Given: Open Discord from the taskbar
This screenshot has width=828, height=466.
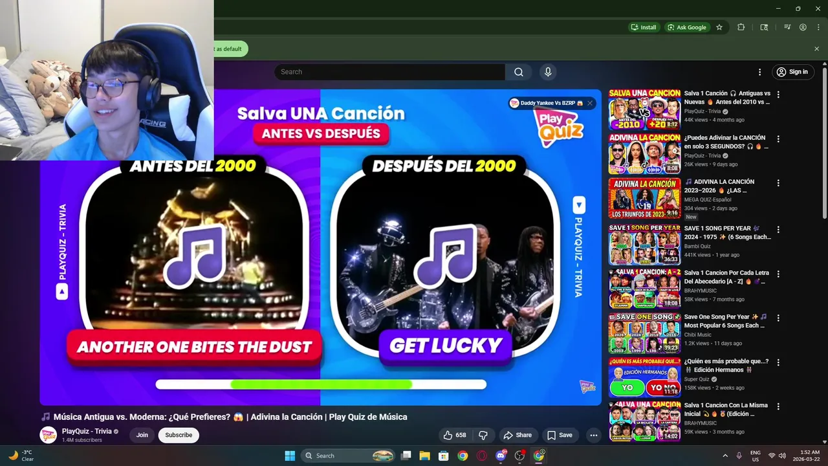Looking at the screenshot, I should (x=501, y=456).
